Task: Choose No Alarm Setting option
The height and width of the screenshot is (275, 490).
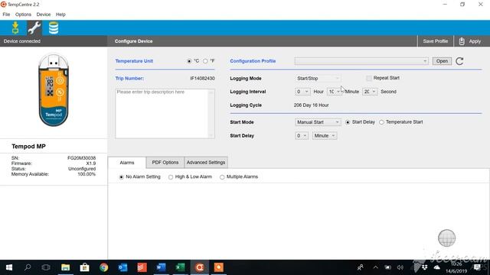Action: (x=122, y=176)
